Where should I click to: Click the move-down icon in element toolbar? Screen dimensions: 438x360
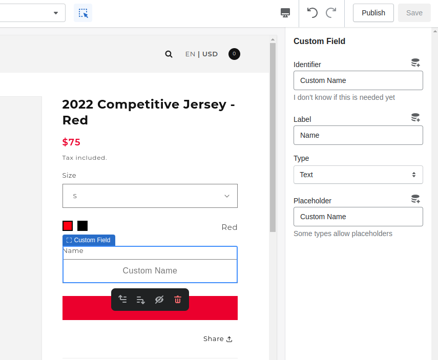point(141,300)
